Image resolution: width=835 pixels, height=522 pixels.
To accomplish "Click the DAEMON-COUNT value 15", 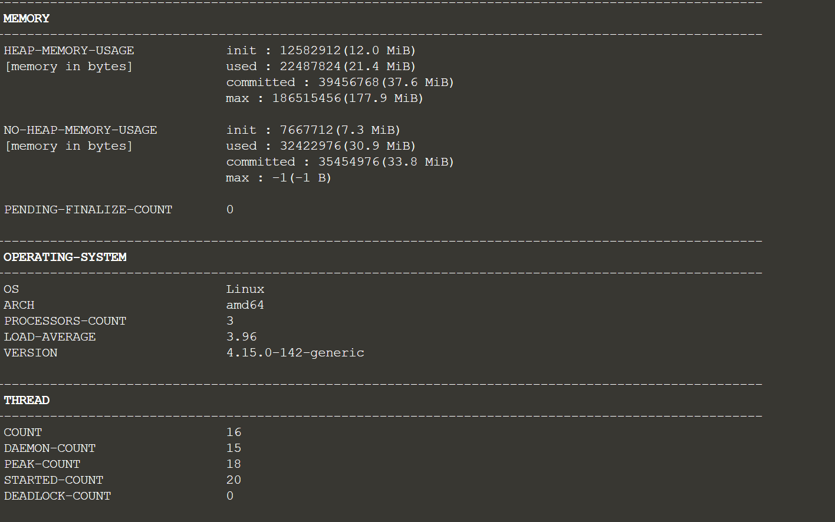I will pyautogui.click(x=234, y=448).
